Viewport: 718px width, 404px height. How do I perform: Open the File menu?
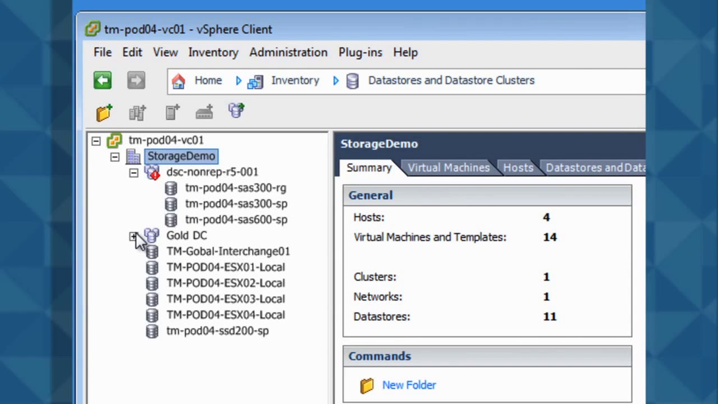point(103,52)
